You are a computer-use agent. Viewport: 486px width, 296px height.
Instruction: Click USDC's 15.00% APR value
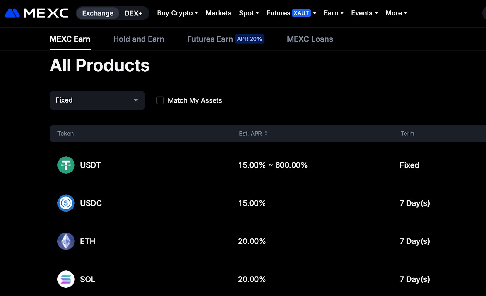[252, 203]
